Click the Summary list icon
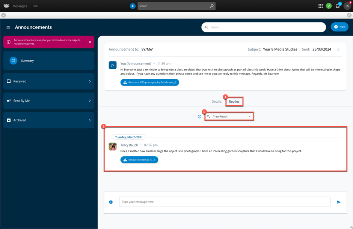Viewport: 353px width, 229px height. [13, 61]
